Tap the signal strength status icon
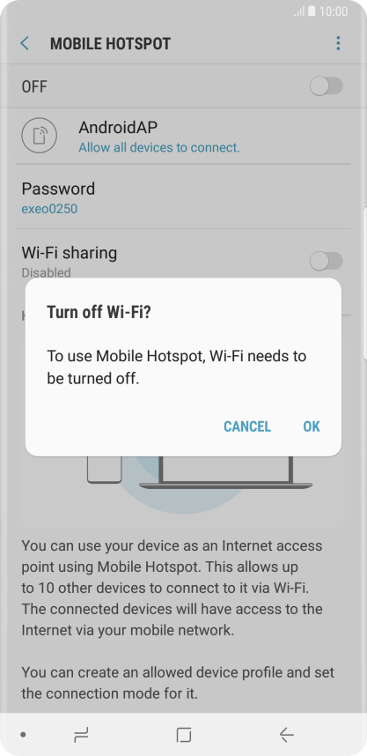Viewport: 367px width, 756px height. coord(299,11)
